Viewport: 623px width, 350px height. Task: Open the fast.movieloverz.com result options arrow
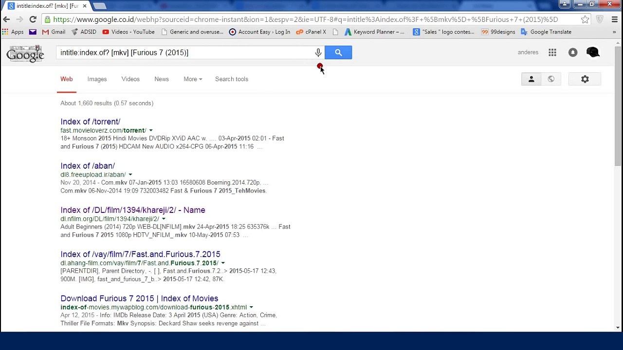click(151, 131)
